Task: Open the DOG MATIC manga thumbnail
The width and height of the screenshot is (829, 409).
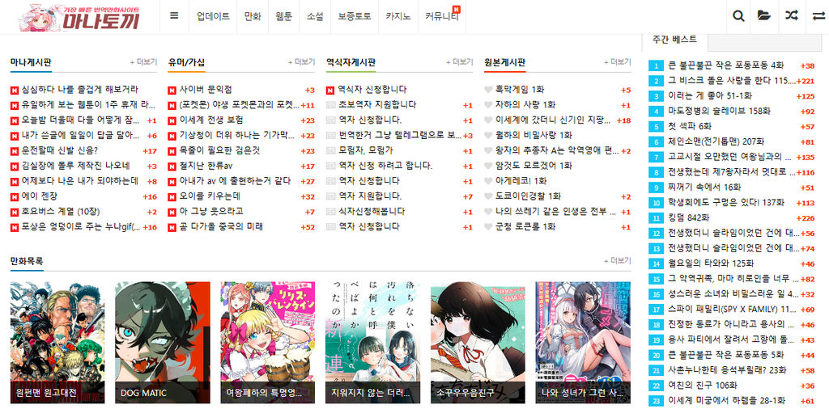Action: 162,343
